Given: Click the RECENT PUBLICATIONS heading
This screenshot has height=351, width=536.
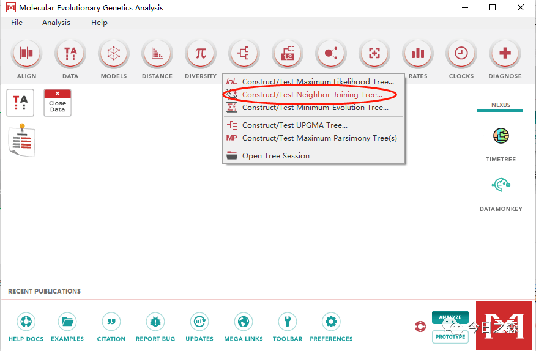Looking at the screenshot, I should 45,291.
